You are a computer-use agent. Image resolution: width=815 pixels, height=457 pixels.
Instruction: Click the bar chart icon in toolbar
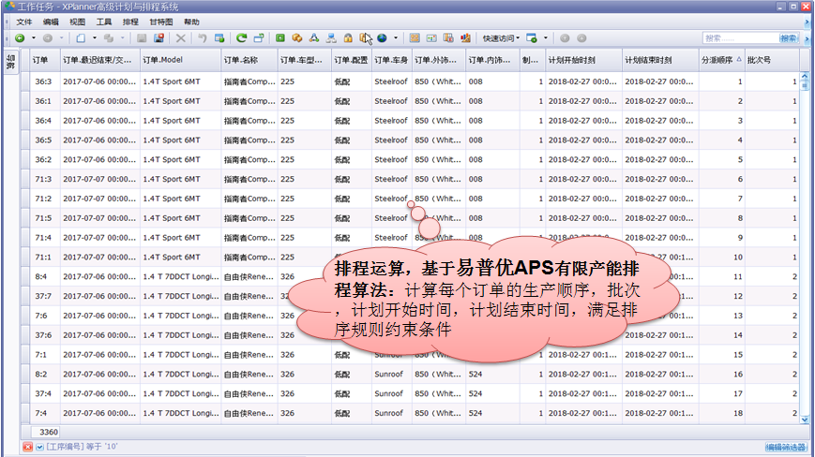pos(466,38)
